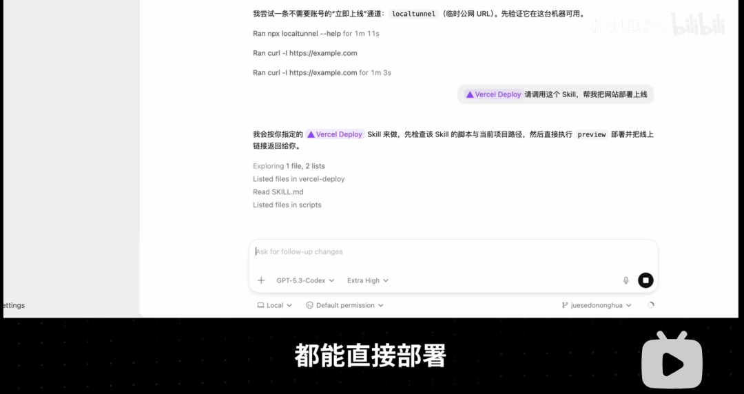Click the Ran curl example.com row without duration
744x394 pixels.
click(x=304, y=53)
